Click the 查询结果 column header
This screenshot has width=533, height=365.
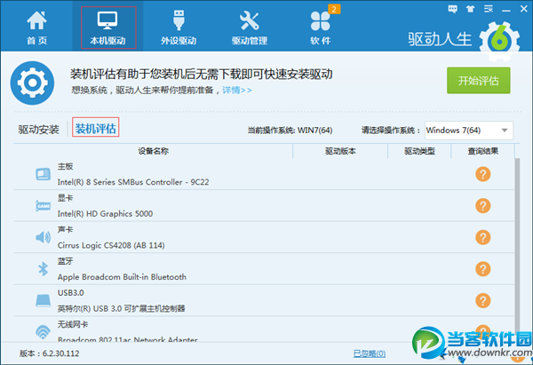[x=482, y=151]
